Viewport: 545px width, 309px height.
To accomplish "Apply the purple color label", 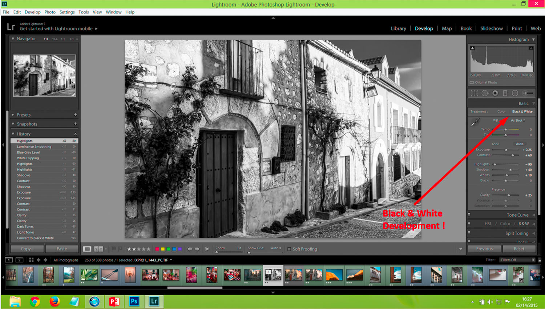I will (180, 249).
